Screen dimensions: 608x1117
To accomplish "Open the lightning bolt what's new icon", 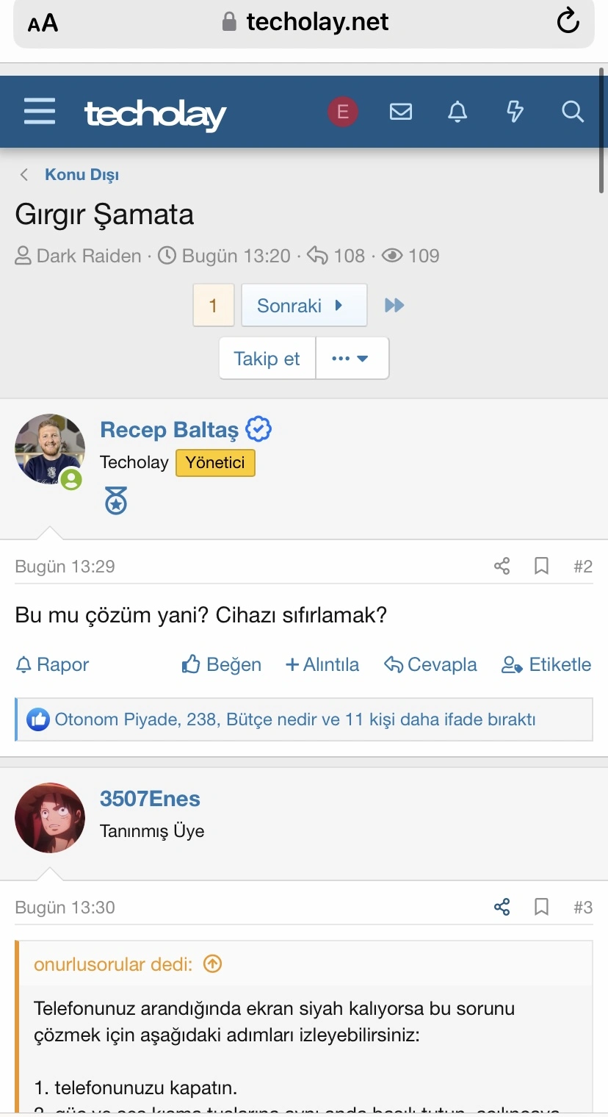I will (515, 112).
